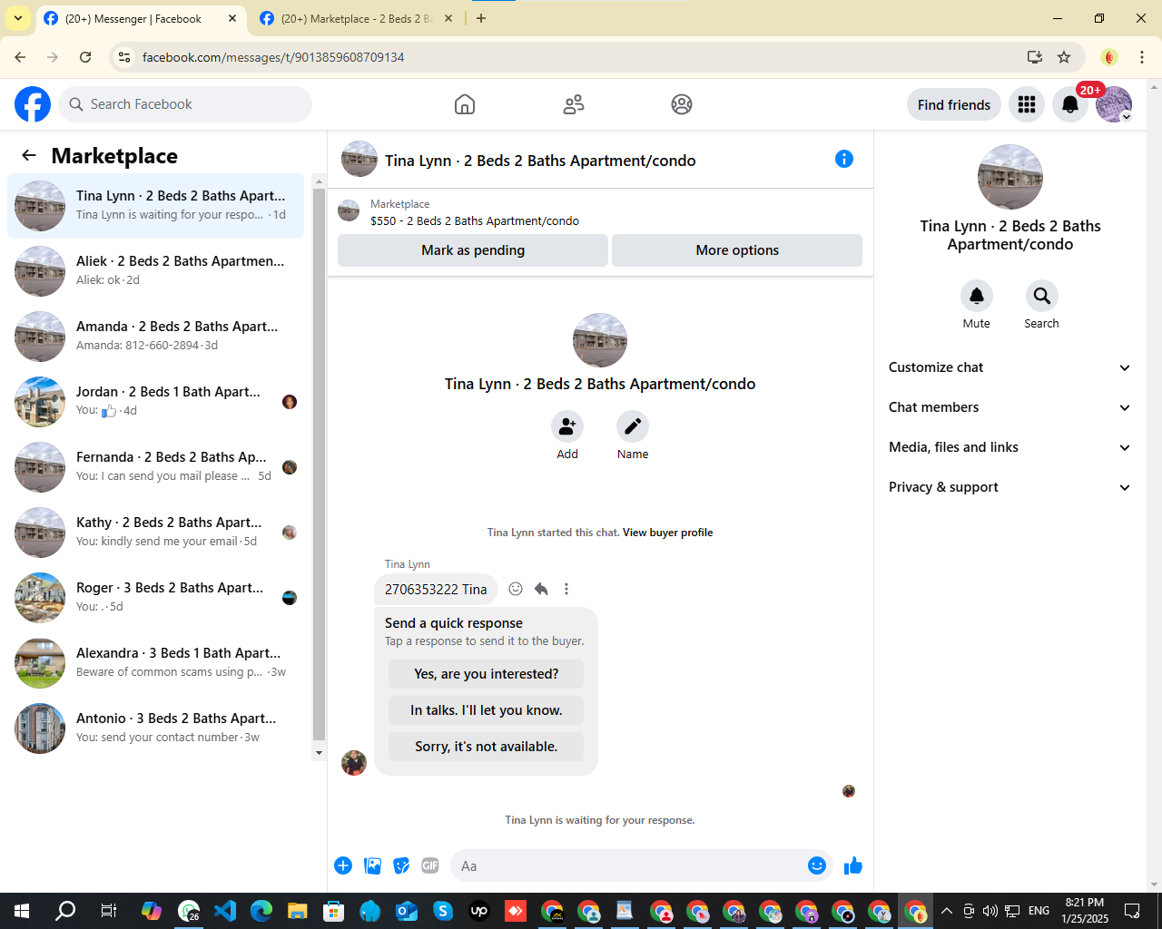Open conversation information icon
1162x929 pixels.
pyautogui.click(x=844, y=159)
